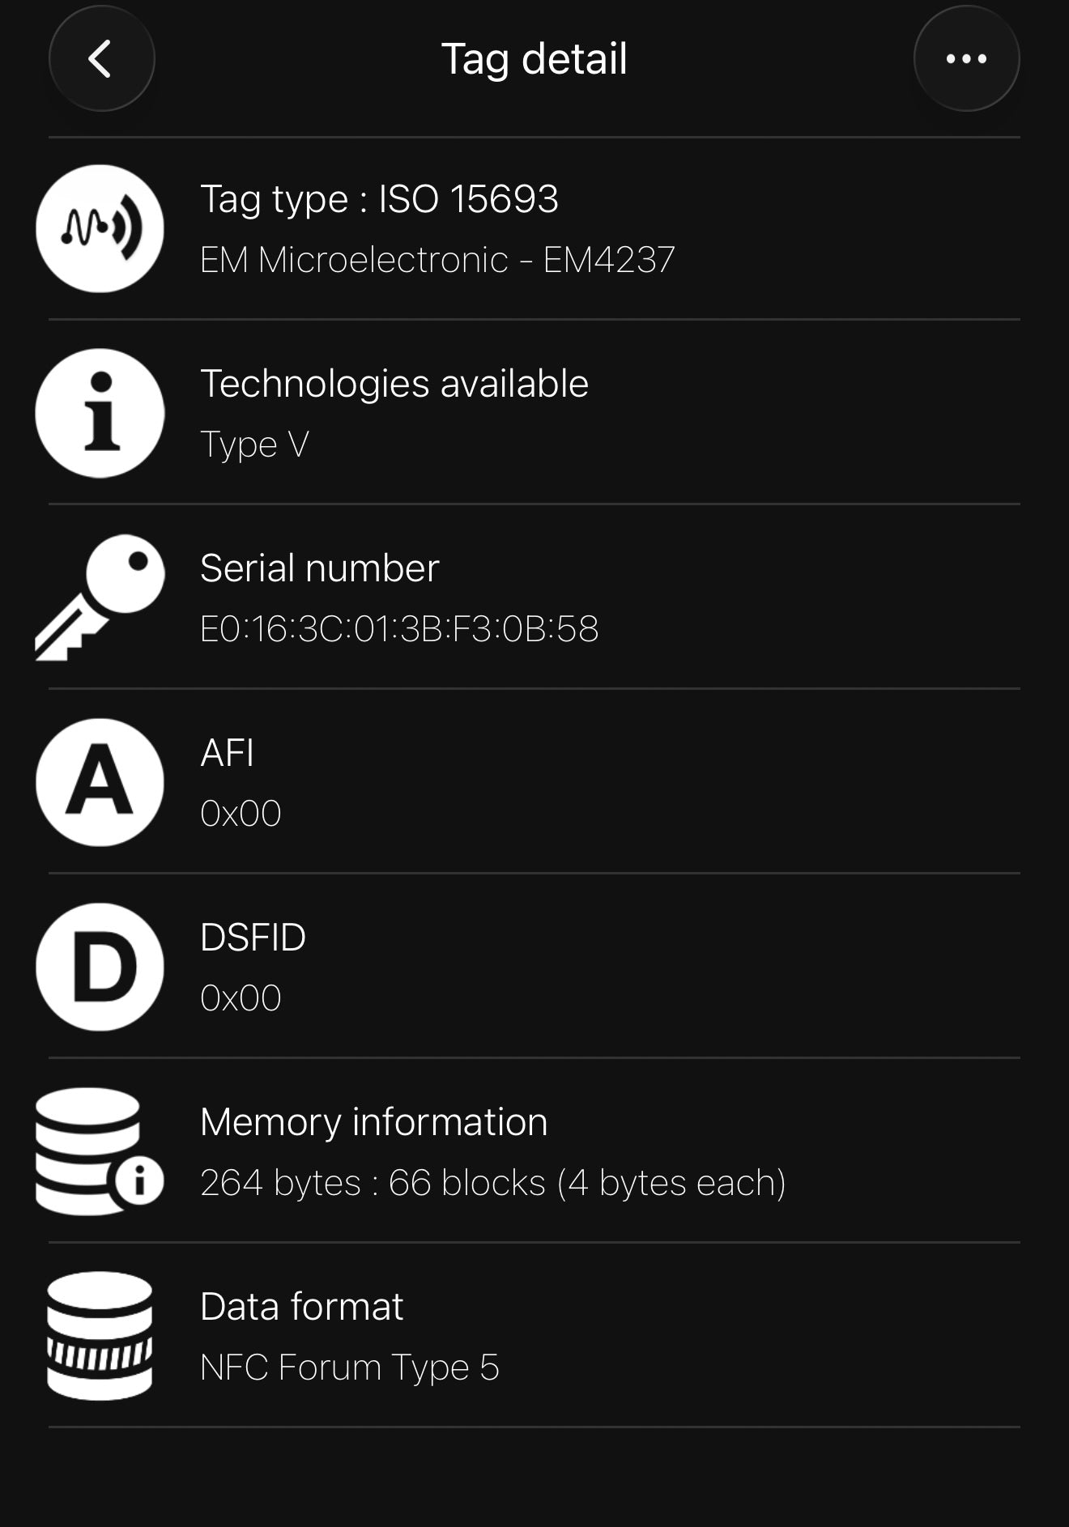Screen dimensions: 1069x1527
Task: Go back using the left chevron button
Action: pos(102,58)
